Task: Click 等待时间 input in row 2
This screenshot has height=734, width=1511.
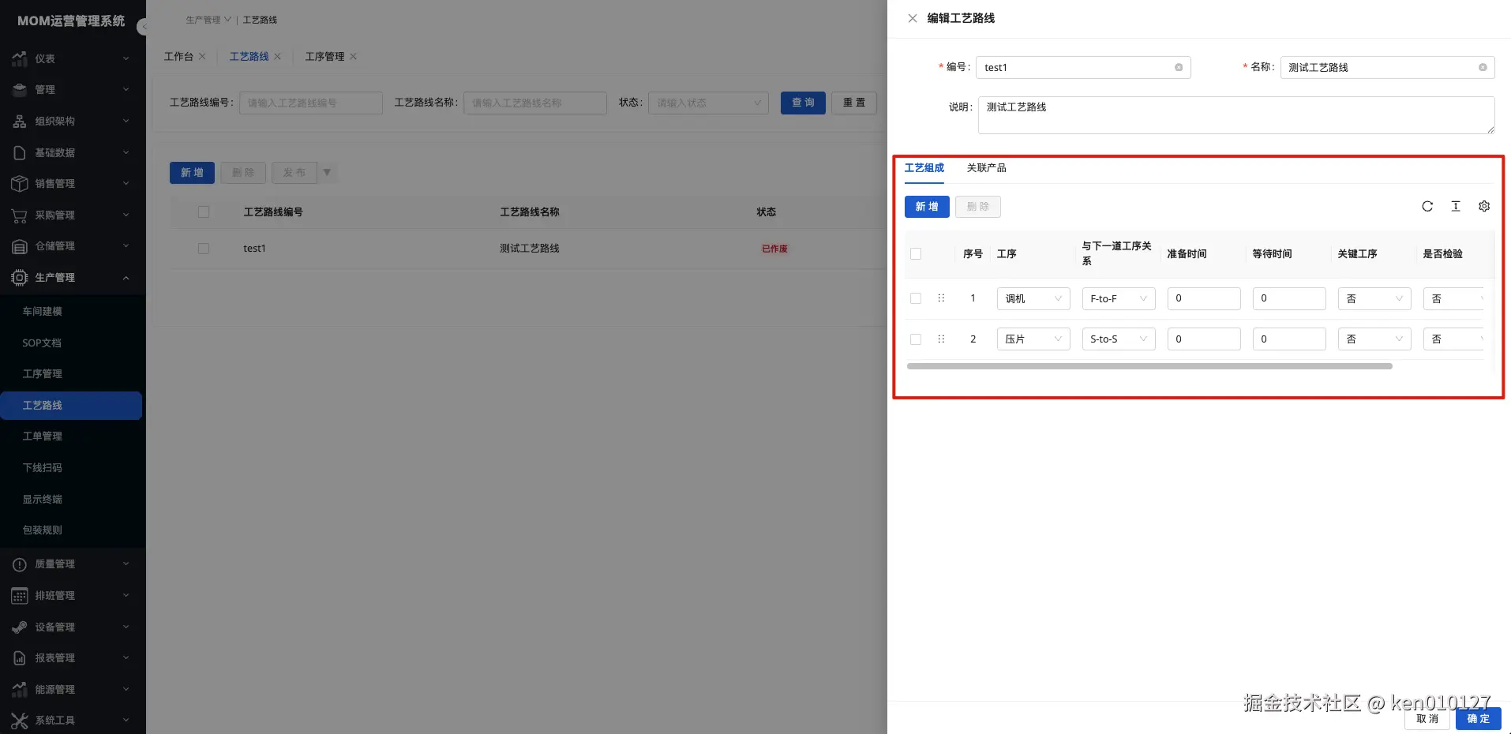Action: tap(1289, 339)
